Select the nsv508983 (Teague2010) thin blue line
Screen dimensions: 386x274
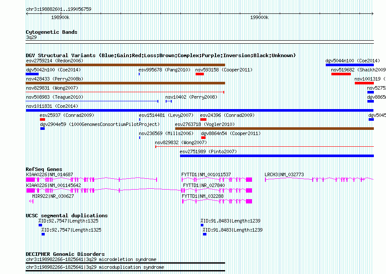[92, 101]
